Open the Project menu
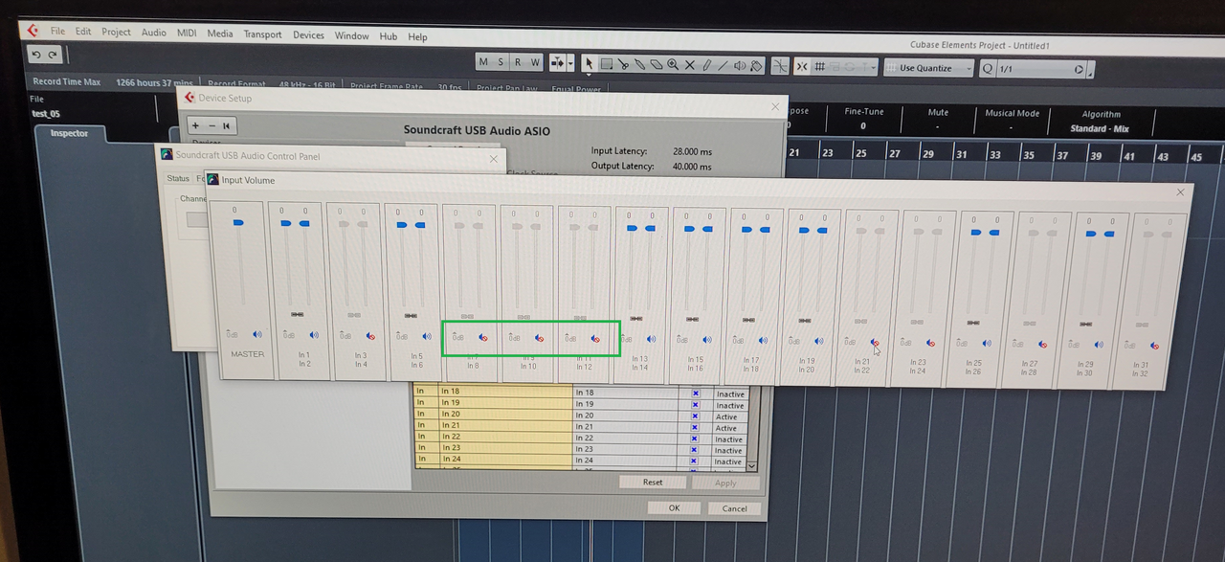The height and width of the screenshot is (562, 1225). (116, 32)
